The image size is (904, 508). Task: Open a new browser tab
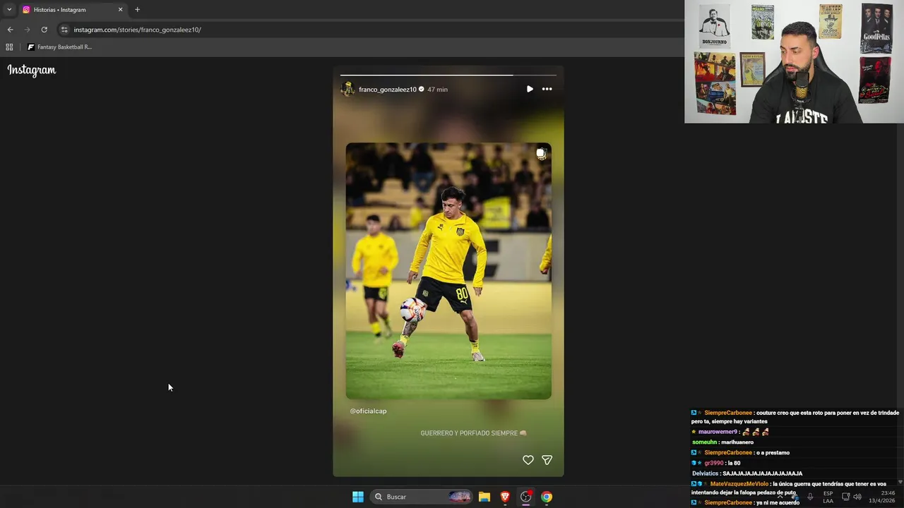pos(137,10)
